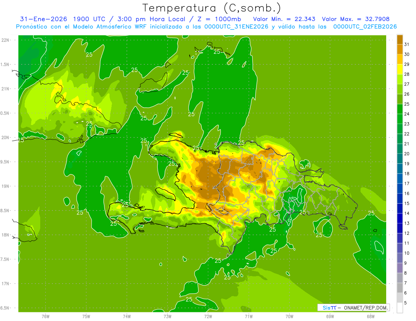Click the dark brown legend band above 31
This screenshot has height=321, width=416.
[x=400, y=40]
